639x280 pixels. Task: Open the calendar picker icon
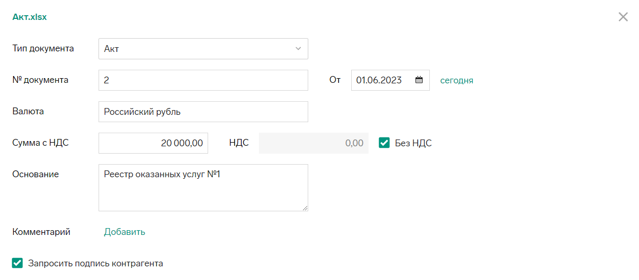(x=419, y=80)
